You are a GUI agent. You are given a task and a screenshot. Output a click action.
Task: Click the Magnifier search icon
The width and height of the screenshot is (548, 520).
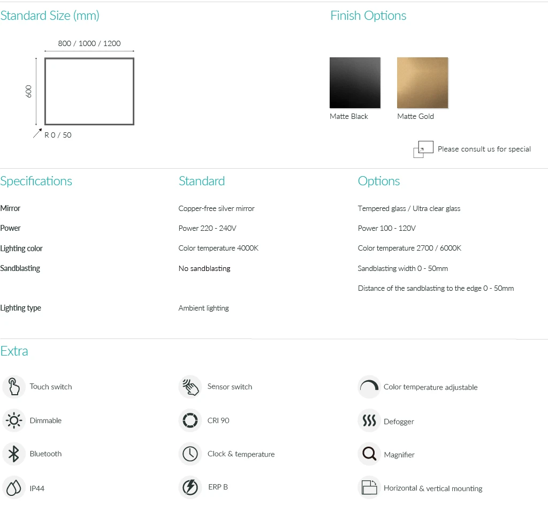(x=369, y=455)
